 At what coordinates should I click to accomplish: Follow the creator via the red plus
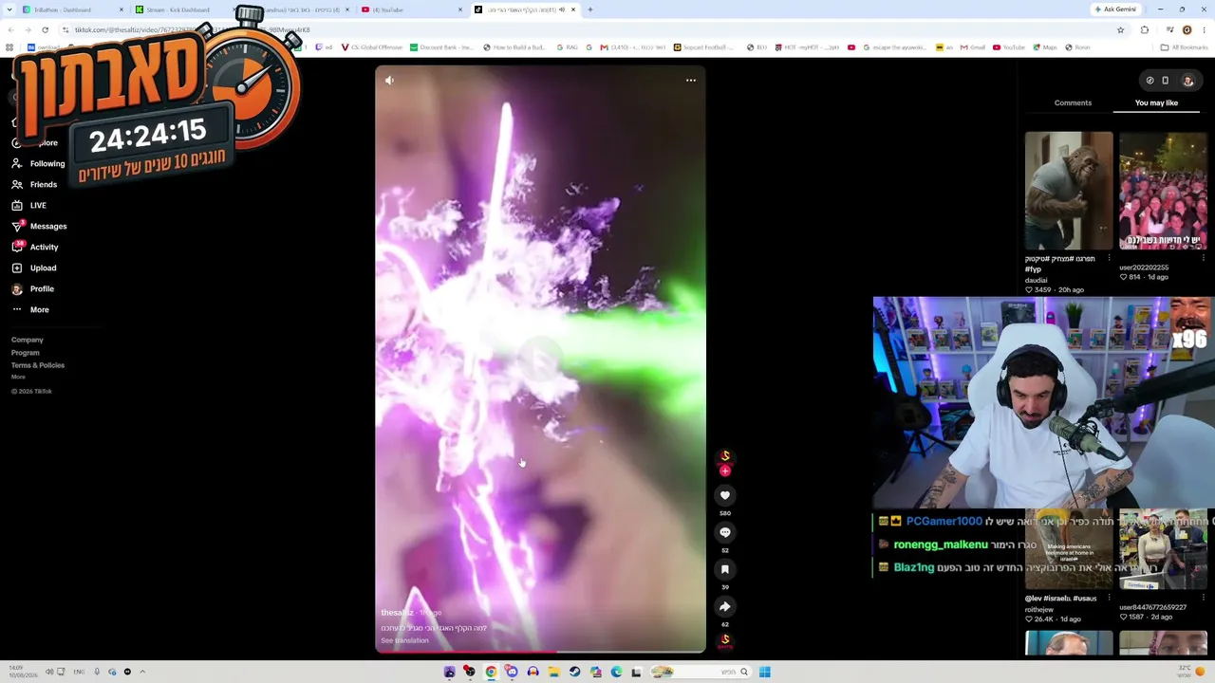(x=725, y=471)
